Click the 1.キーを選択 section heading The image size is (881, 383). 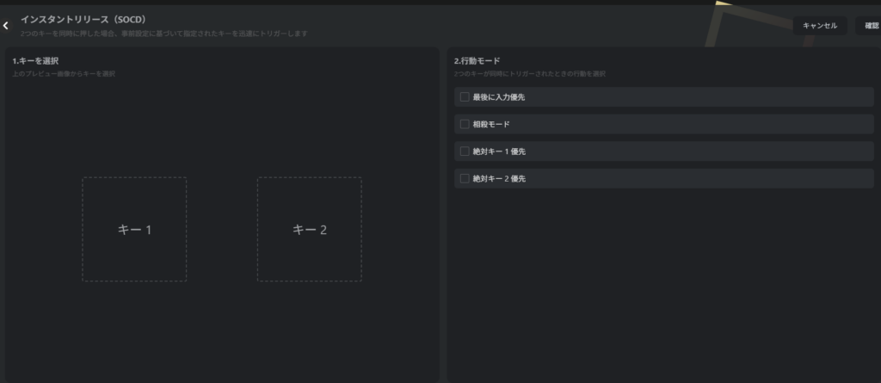tap(35, 61)
